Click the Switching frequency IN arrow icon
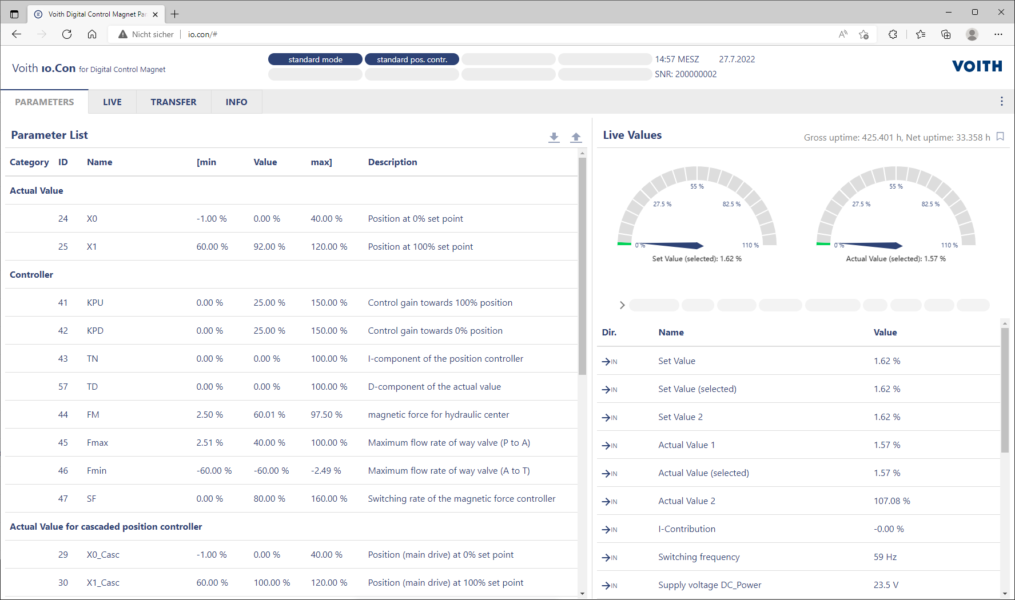The image size is (1015, 600). [x=610, y=557]
